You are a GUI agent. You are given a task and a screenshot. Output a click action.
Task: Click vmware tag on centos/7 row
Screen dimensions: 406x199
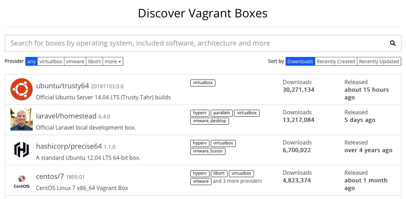[x=201, y=181]
